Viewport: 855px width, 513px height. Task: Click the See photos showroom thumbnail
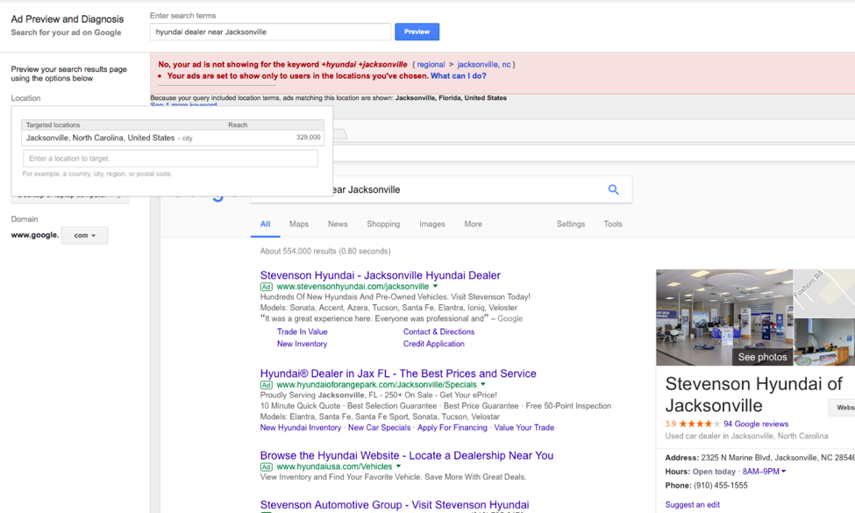(724, 317)
